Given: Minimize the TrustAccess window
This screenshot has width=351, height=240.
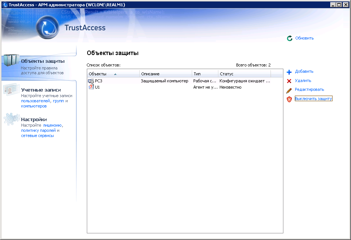Looking at the screenshot, I should tap(333, 5).
